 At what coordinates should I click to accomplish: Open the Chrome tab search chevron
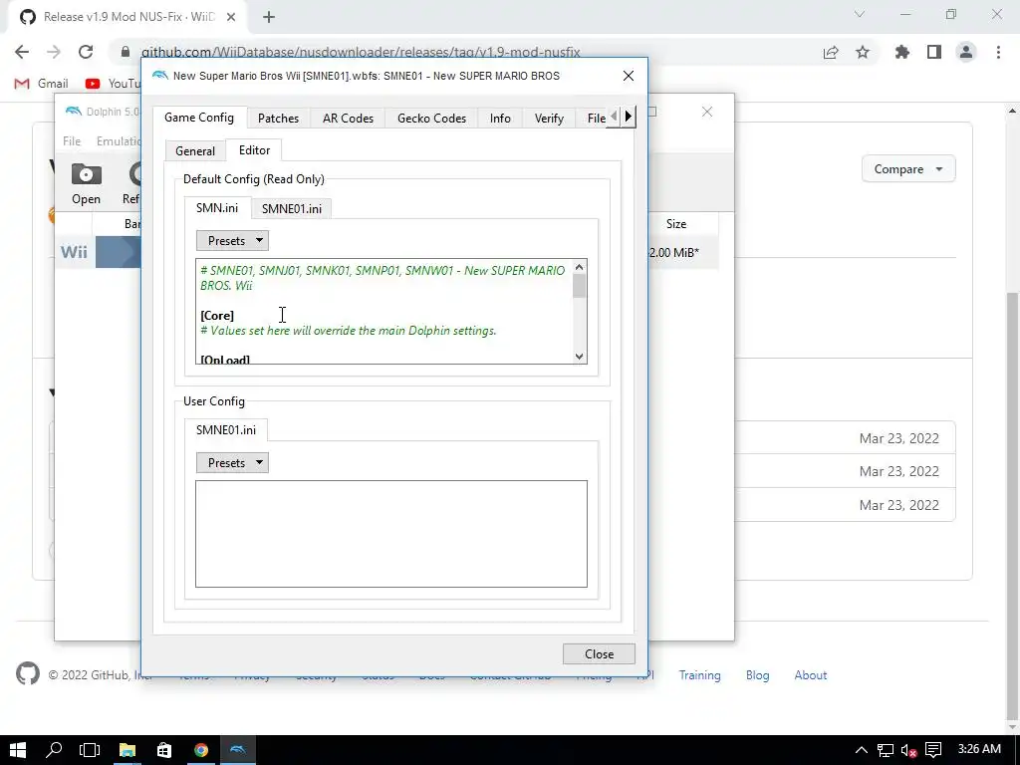(x=860, y=14)
